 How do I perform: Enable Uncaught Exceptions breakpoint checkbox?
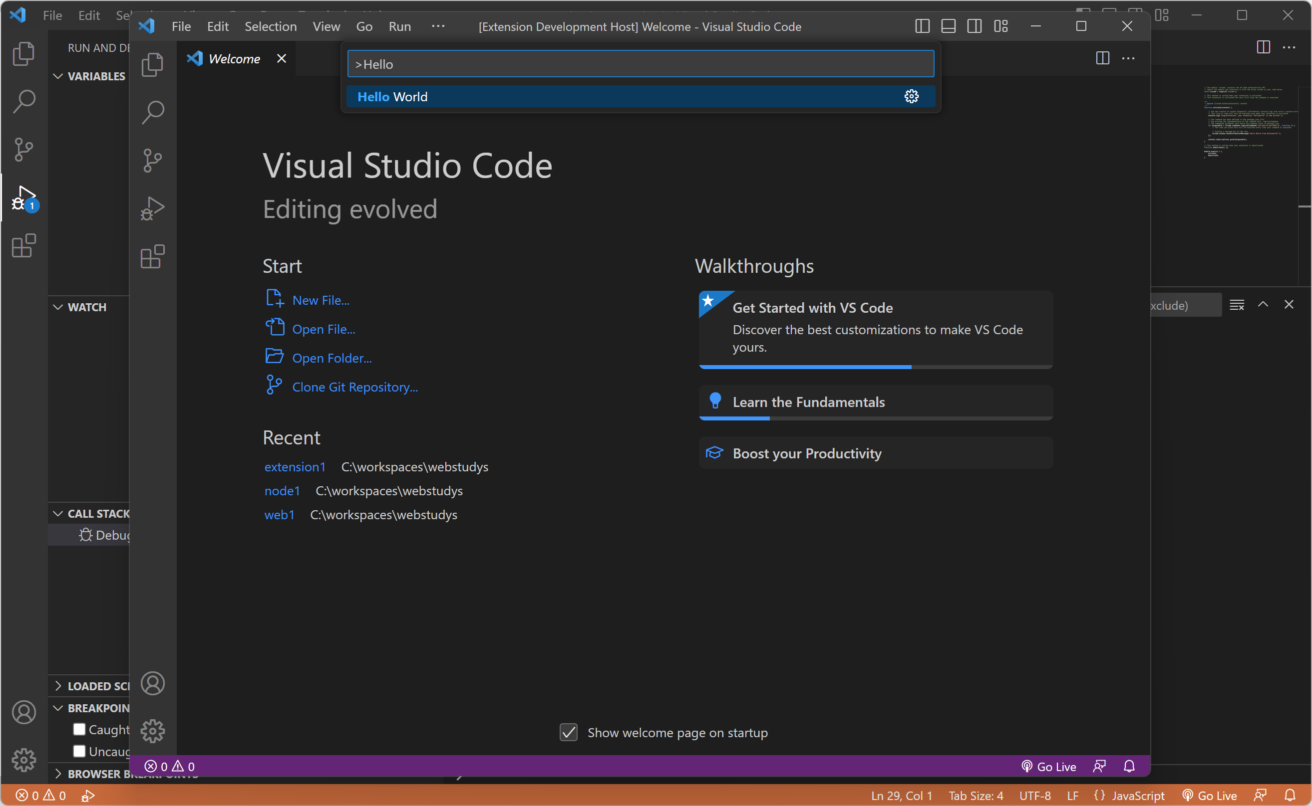pyautogui.click(x=79, y=751)
